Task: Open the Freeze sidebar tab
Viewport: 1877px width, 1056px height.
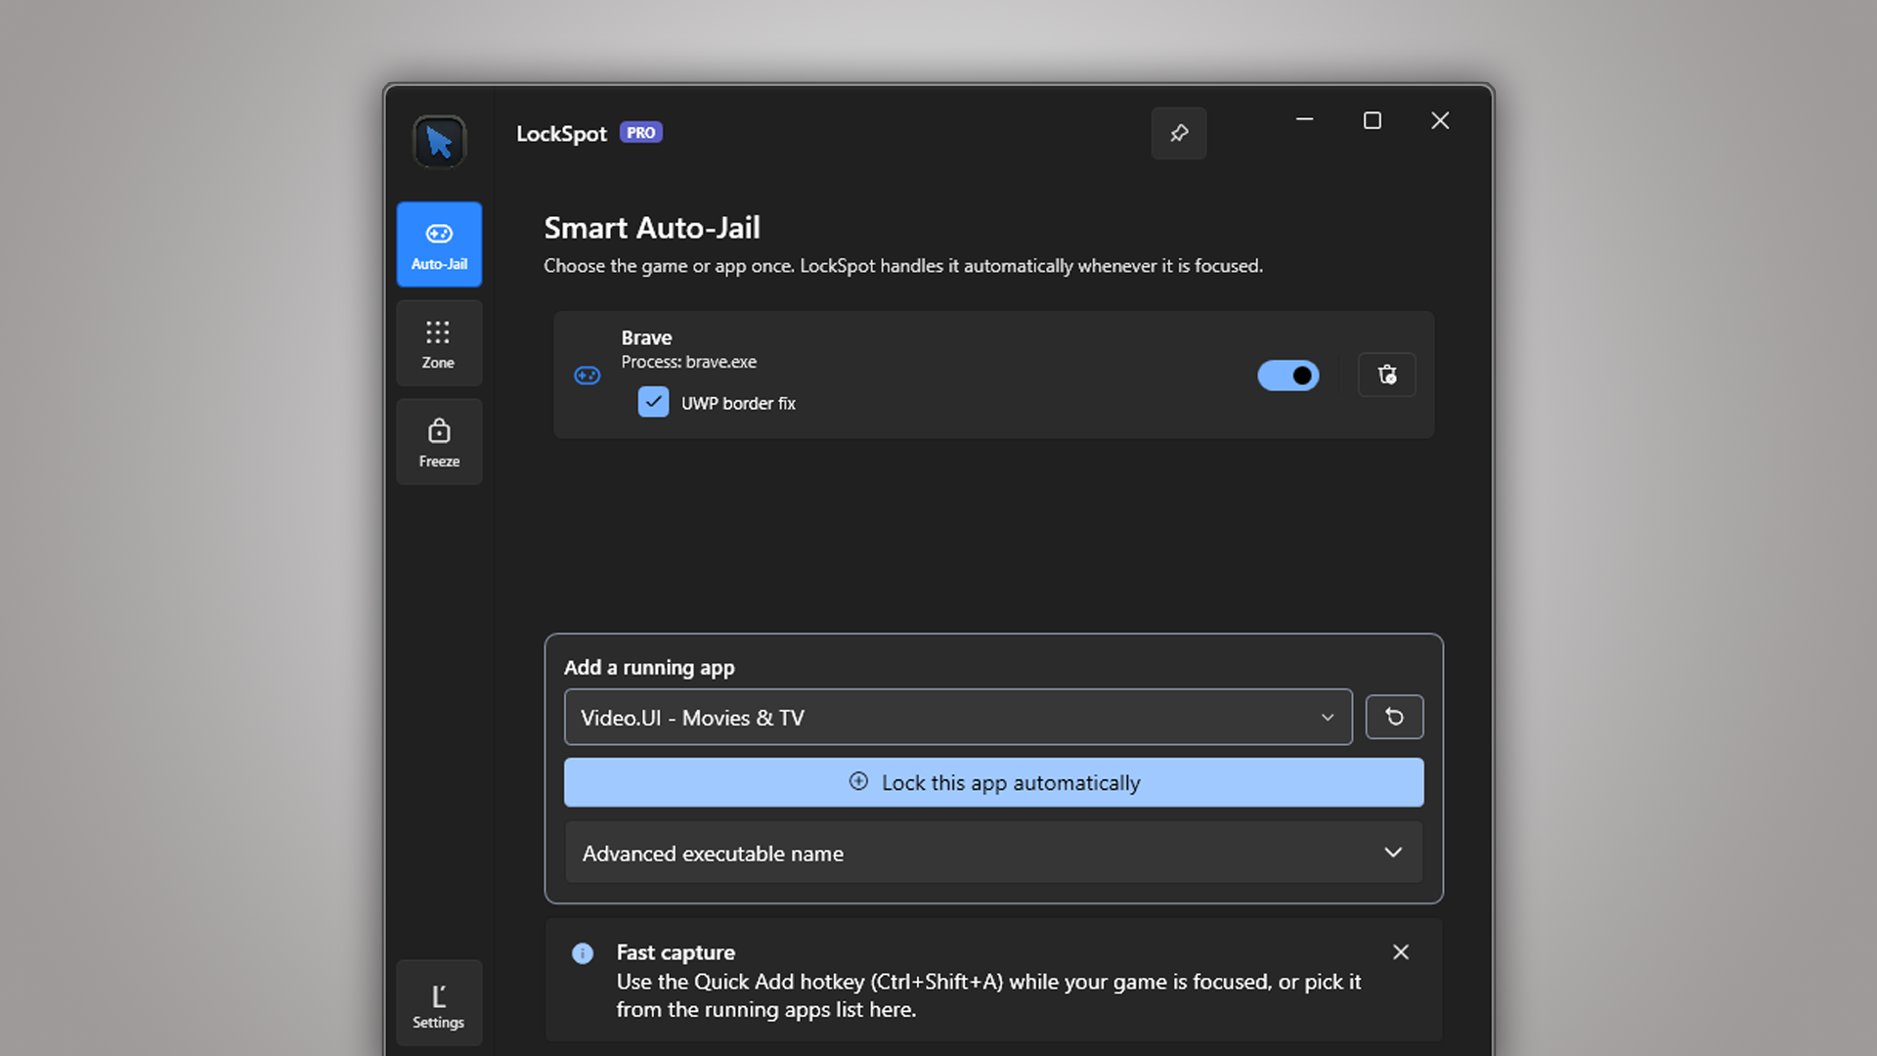Action: point(439,442)
